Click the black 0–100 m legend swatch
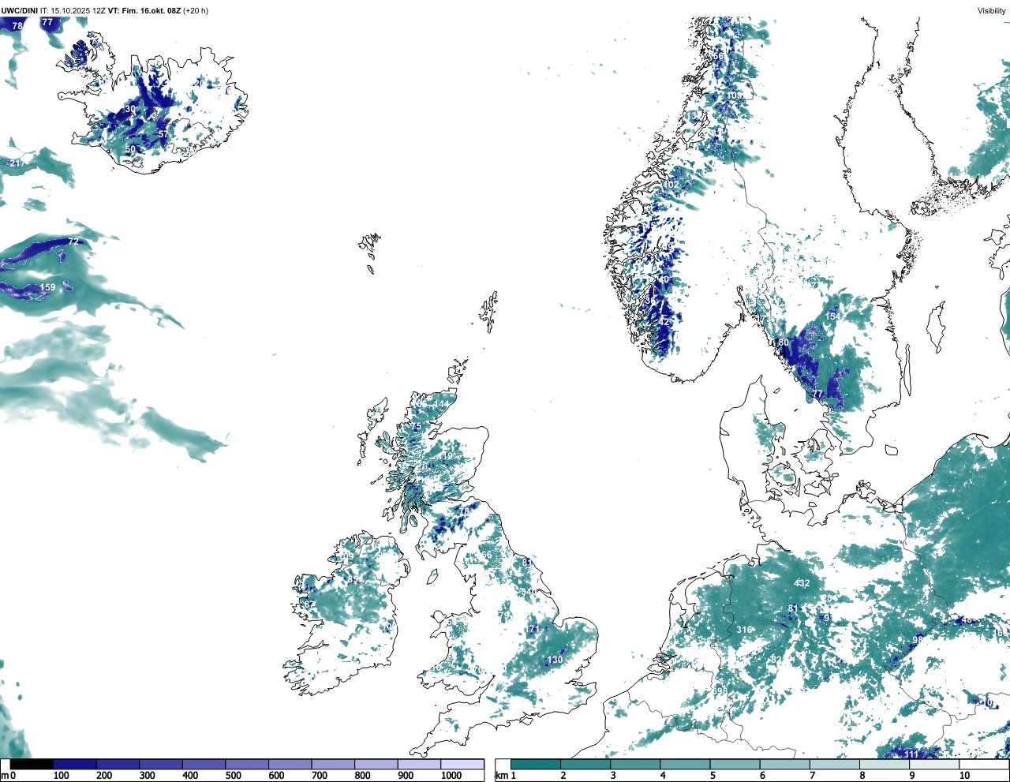1010x782 pixels. [32, 764]
